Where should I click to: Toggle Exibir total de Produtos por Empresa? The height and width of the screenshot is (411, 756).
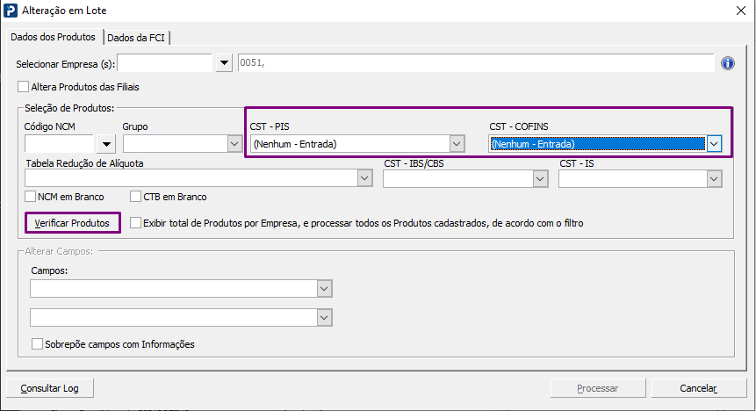tap(135, 223)
